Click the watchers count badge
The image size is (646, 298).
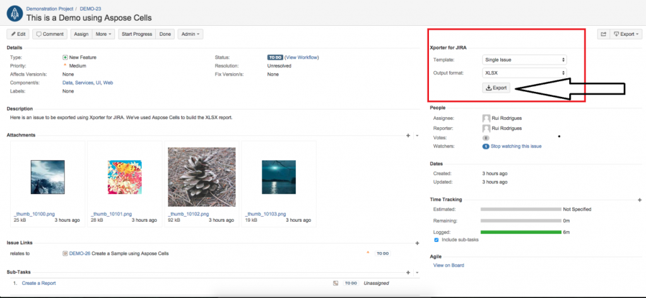click(x=486, y=146)
